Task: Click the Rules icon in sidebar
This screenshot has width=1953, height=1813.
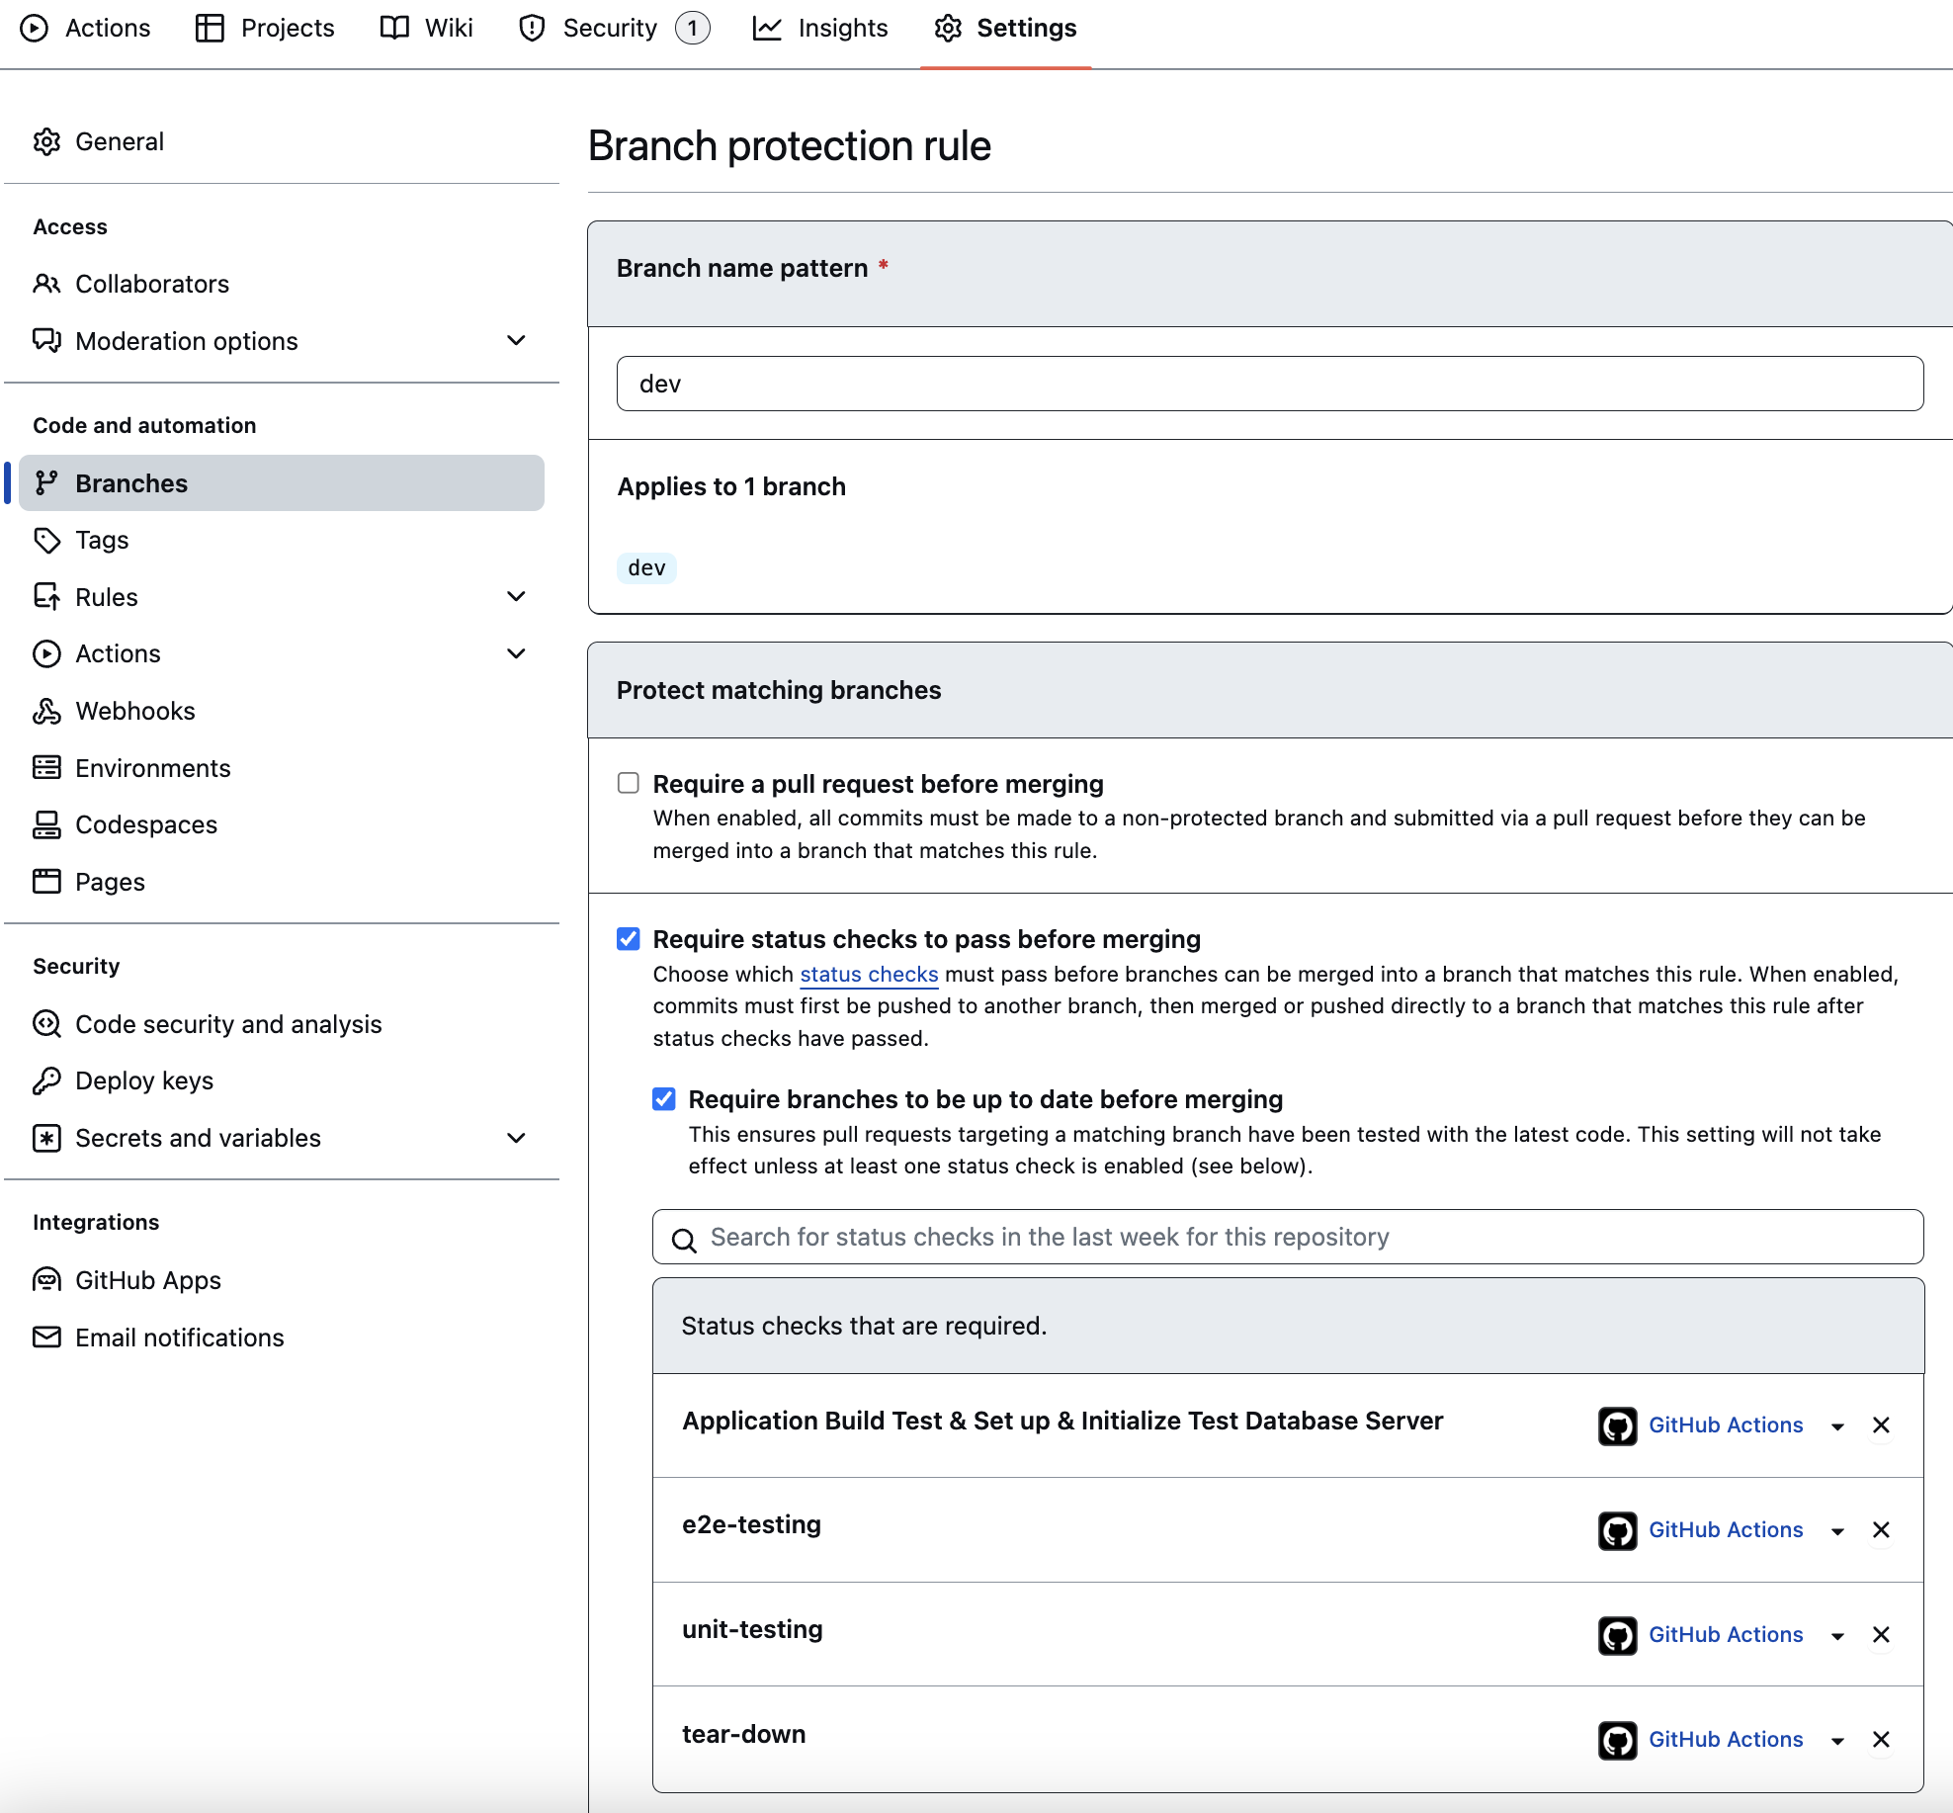Action: [x=46, y=596]
